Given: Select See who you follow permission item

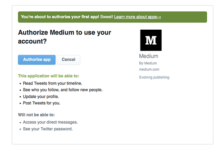Looking at the screenshot, I should [x=63, y=90].
